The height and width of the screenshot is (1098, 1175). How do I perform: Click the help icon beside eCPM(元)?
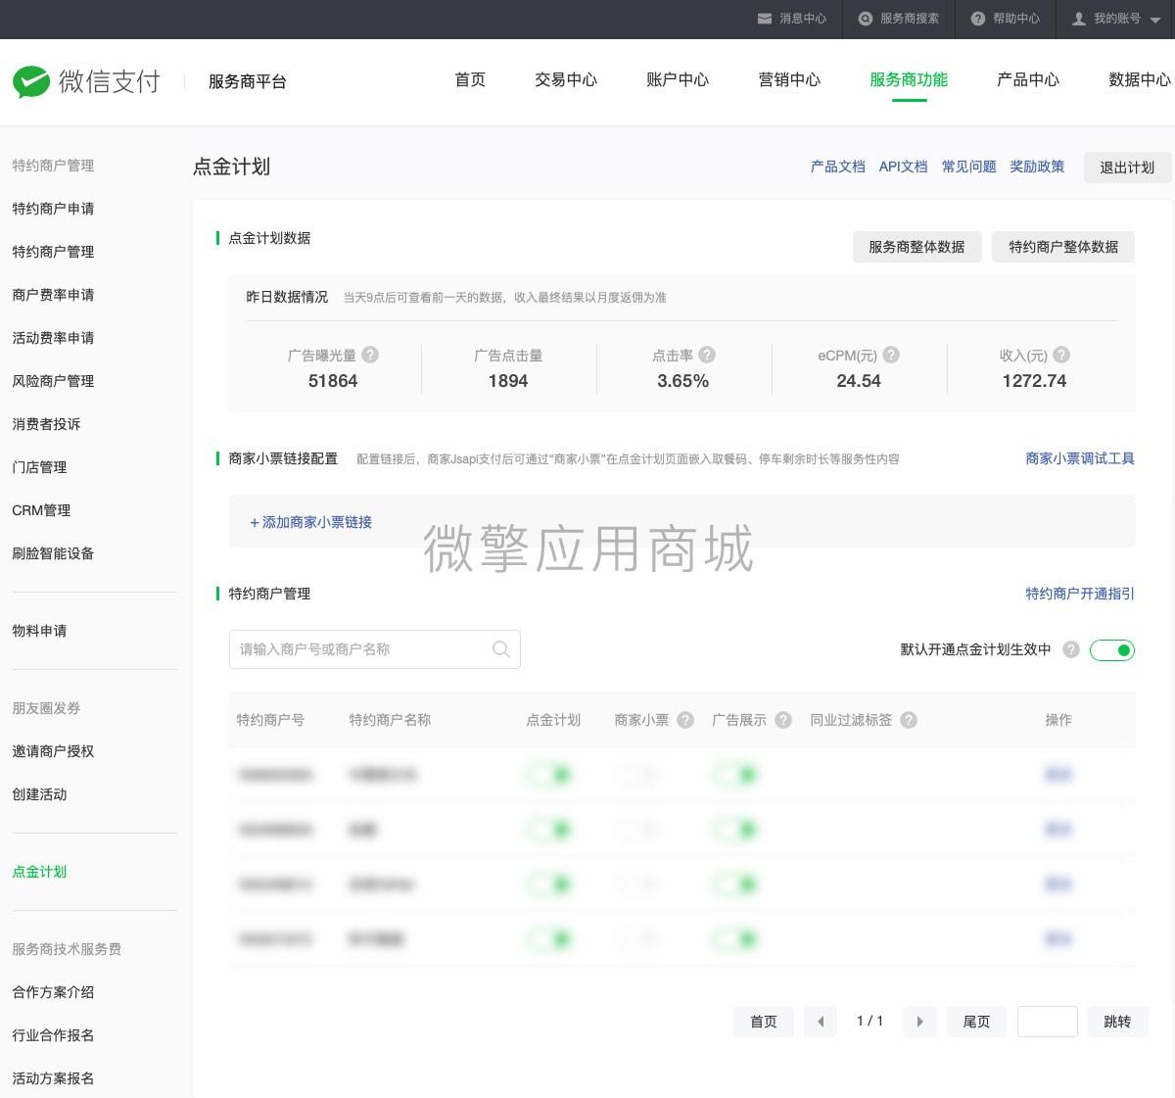pyautogui.click(x=890, y=356)
